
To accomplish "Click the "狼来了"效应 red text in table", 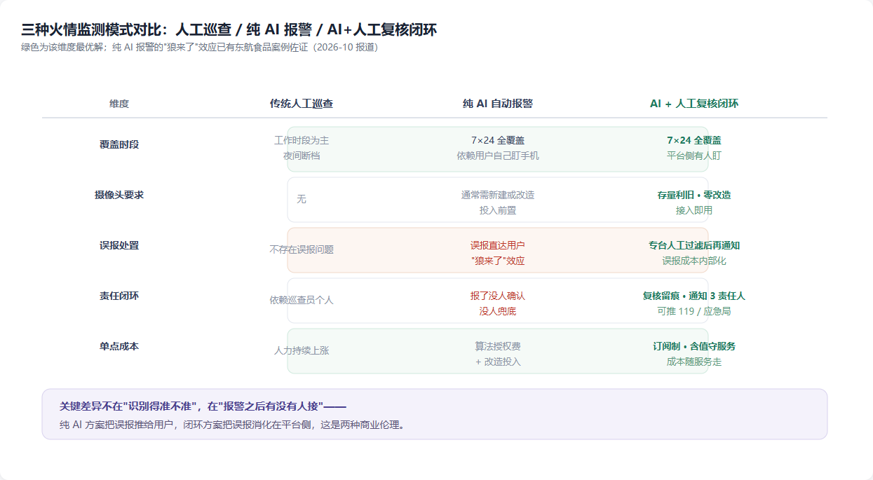I will [x=498, y=261].
